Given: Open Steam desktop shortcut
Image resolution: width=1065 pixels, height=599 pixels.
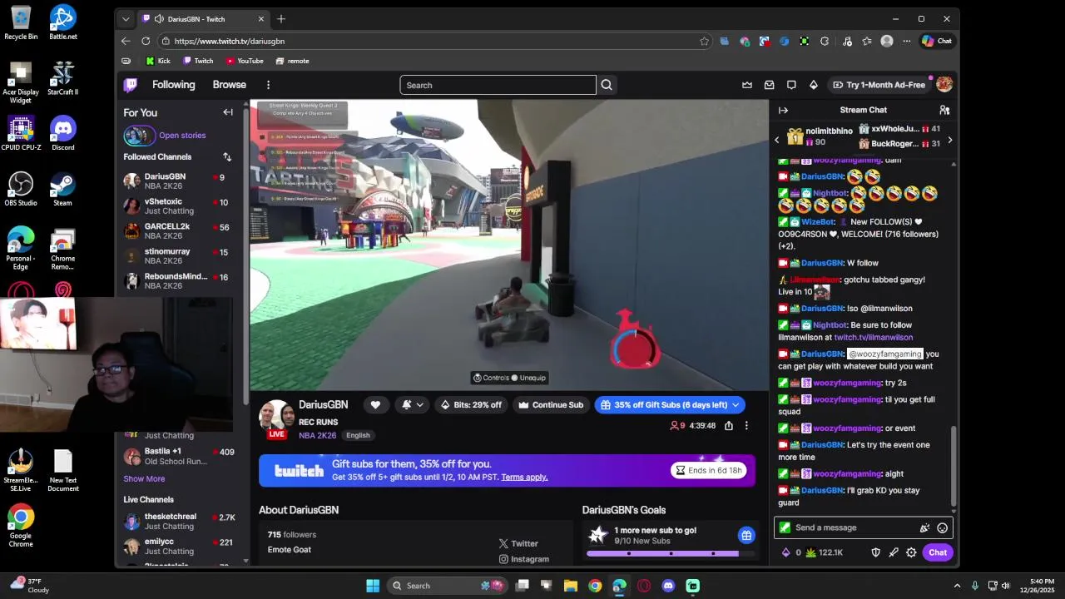Looking at the screenshot, I should click(62, 189).
